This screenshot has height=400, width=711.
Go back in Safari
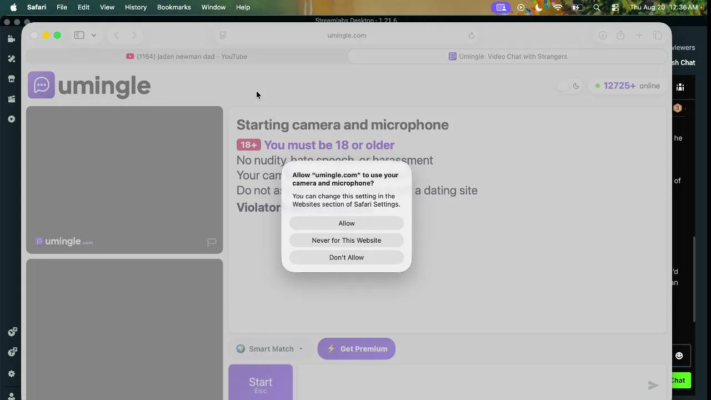pyautogui.click(x=117, y=36)
